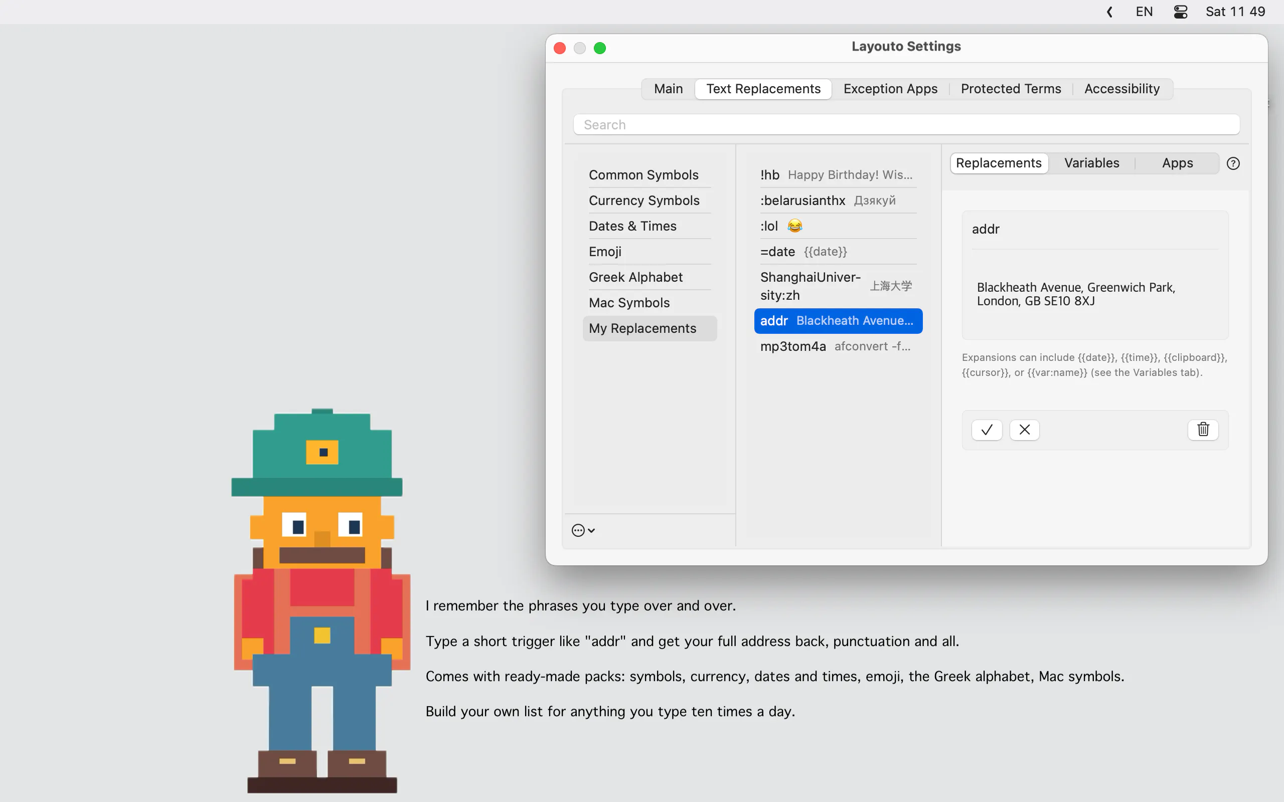Open the ellipsis actions menu below categories
This screenshot has height=802, width=1284.
[x=583, y=530]
